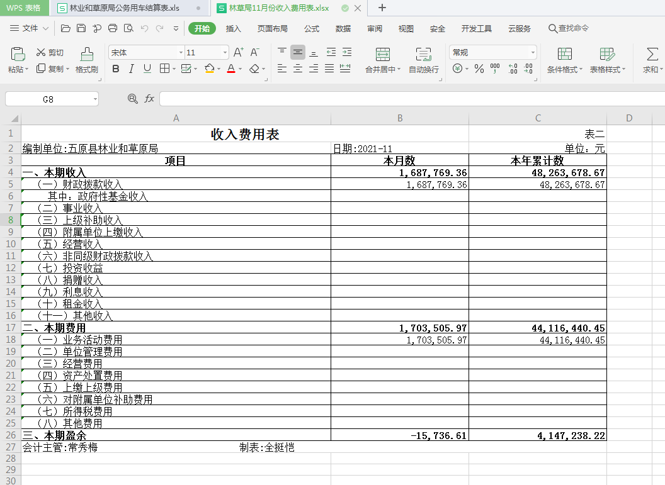Click the Redo arrow
Screen dimensions: 665x485
pos(160,28)
